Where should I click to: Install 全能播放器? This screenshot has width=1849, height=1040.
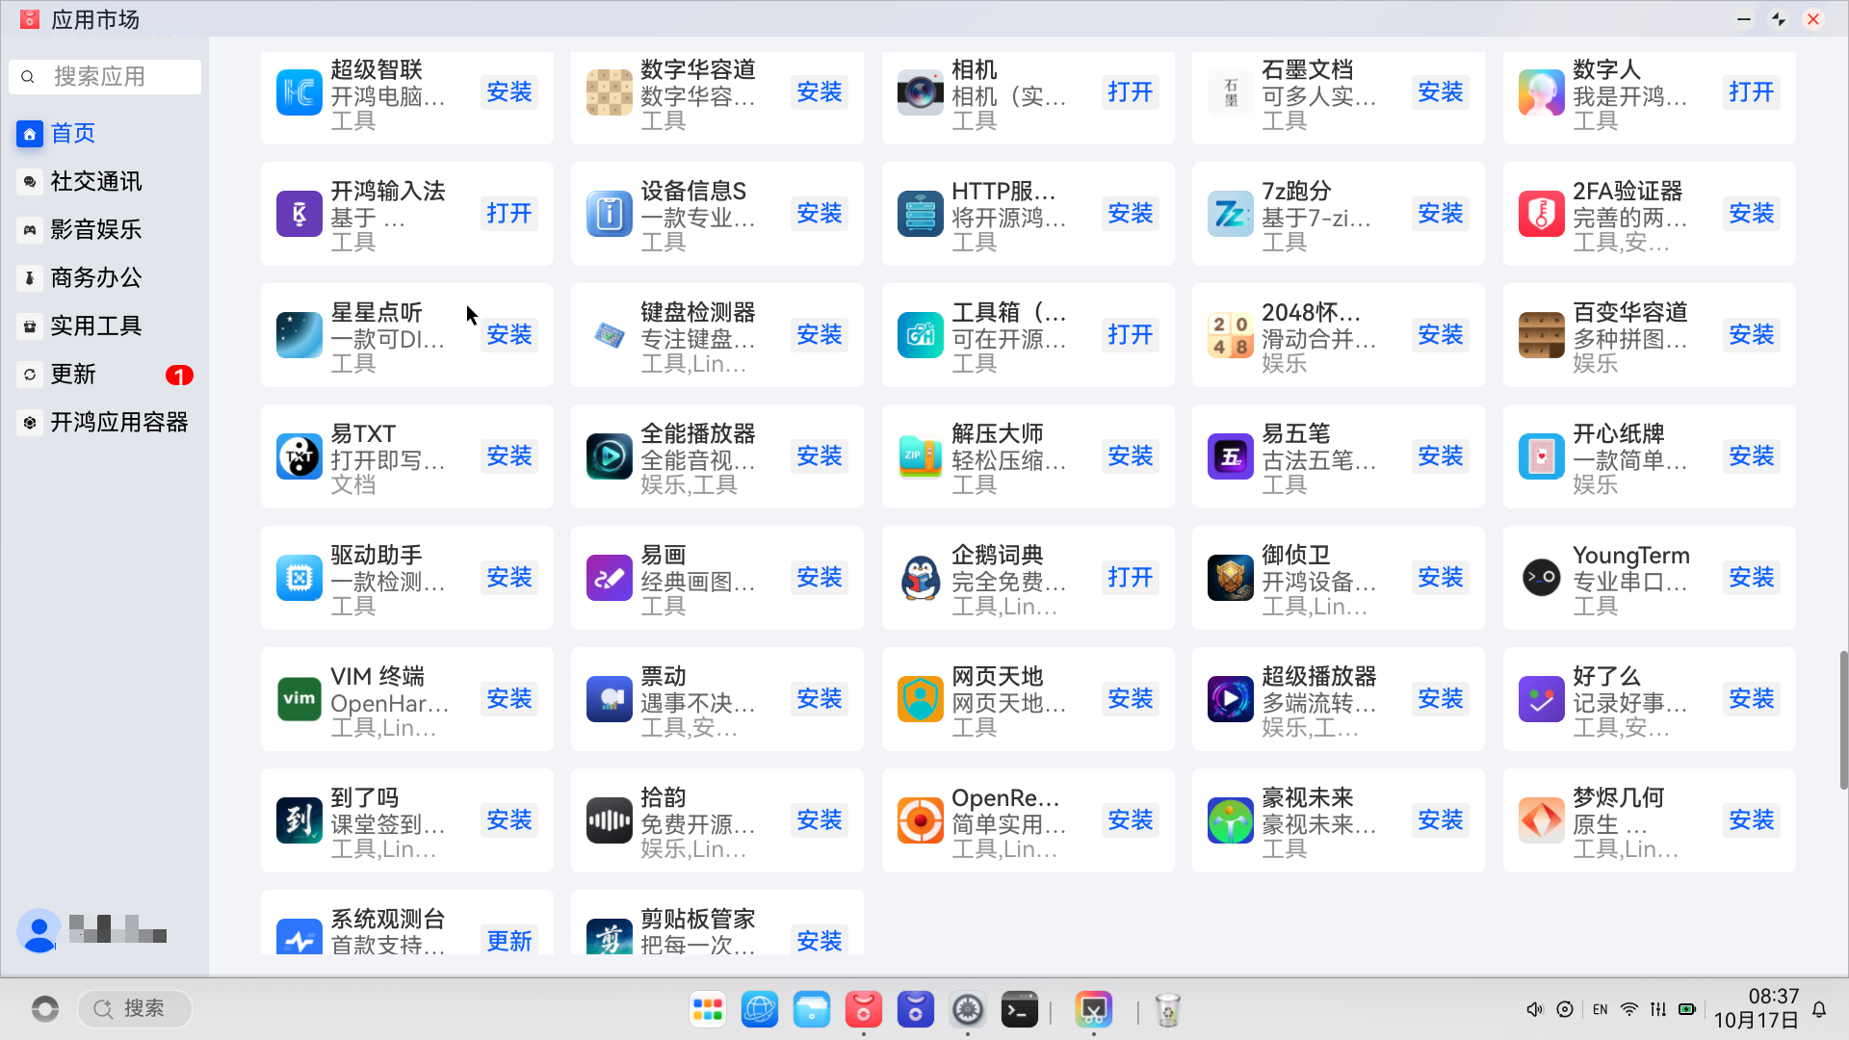point(820,455)
